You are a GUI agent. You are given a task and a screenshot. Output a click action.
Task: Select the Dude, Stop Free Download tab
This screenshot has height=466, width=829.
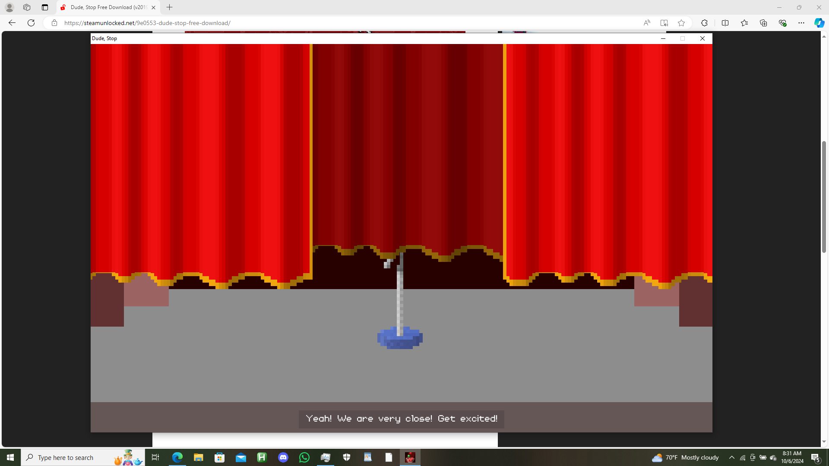click(108, 7)
